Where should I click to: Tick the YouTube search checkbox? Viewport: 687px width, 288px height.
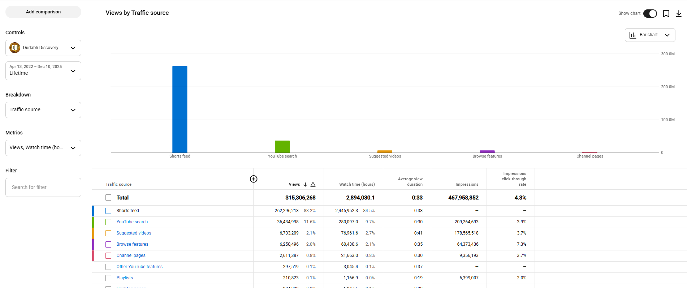(108, 222)
